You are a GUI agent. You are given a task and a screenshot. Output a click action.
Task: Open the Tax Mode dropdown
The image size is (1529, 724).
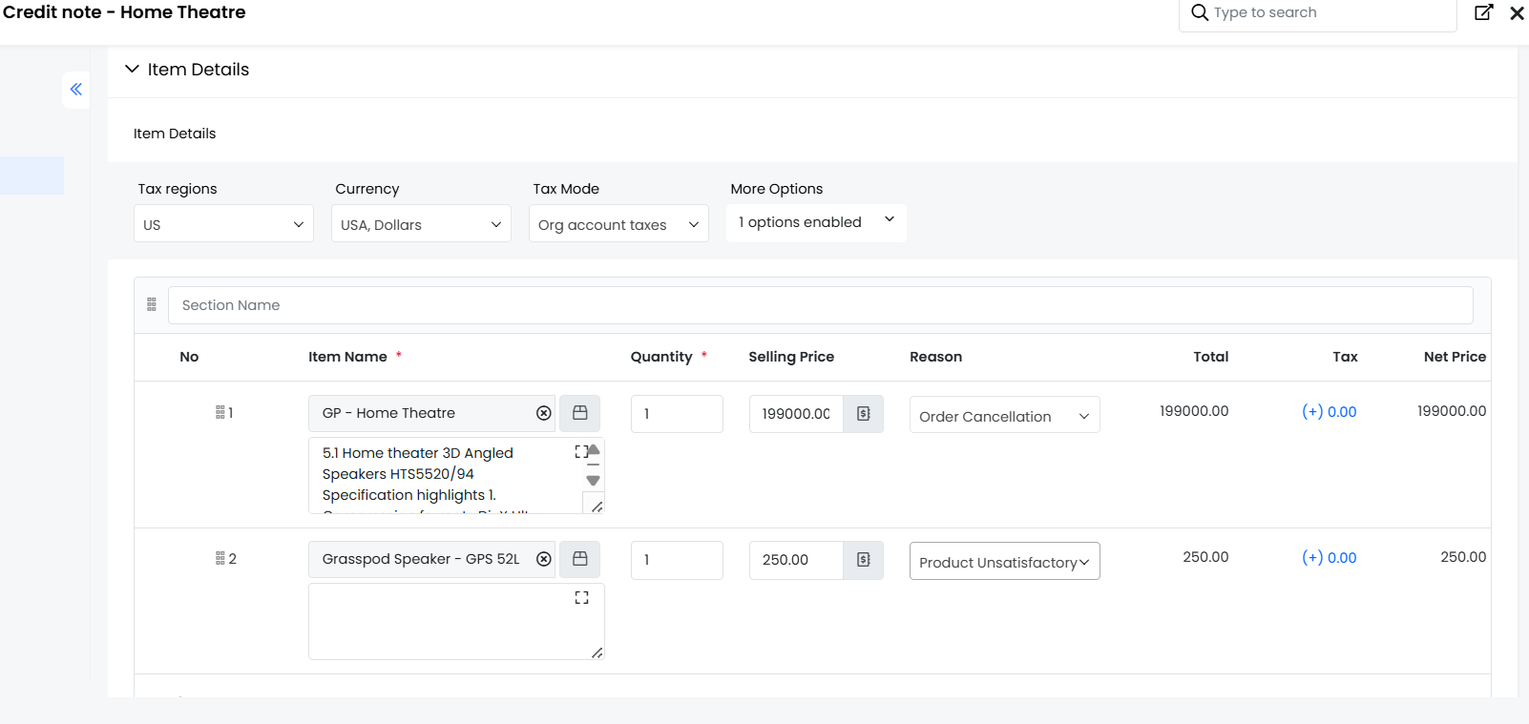(618, 224)
